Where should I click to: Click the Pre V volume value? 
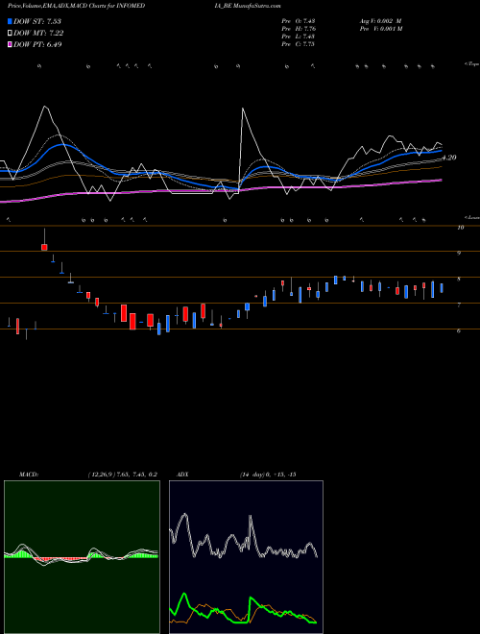click(x=390, y=28)
